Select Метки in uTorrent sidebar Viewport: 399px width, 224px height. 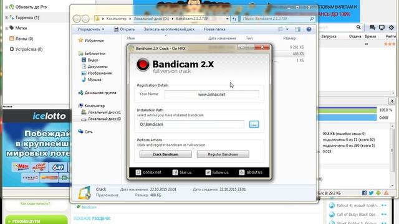21,28
